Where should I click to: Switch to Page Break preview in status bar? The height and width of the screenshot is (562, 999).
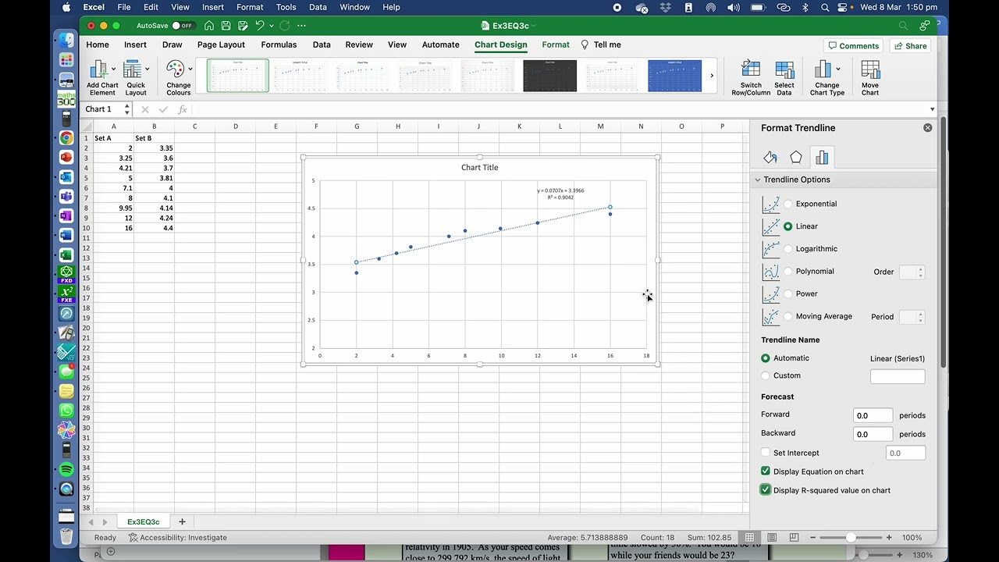coord(794,537)
